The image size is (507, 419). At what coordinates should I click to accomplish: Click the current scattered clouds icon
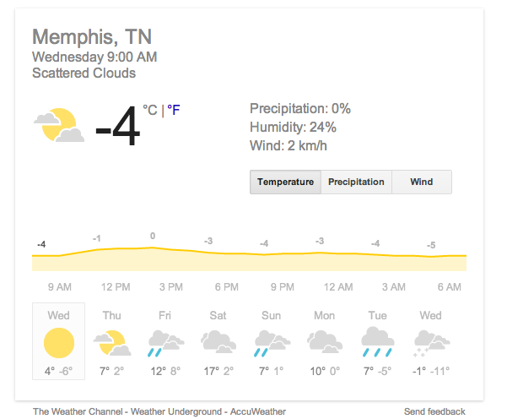(x=59, y=125)
